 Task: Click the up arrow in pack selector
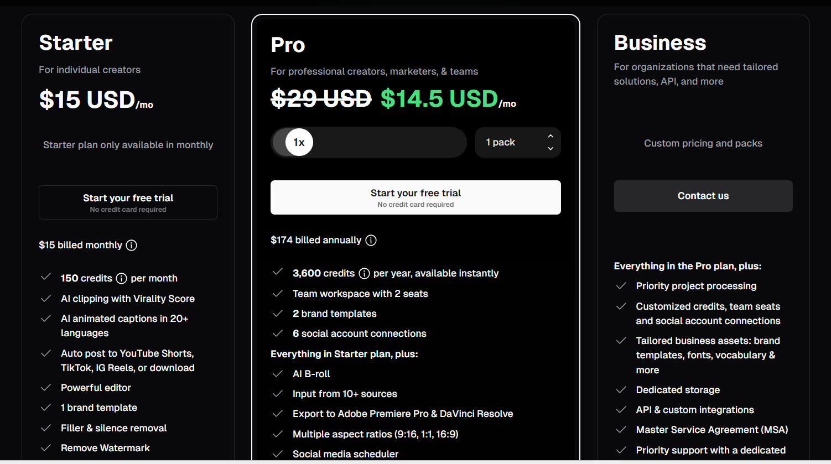[550, 136]
